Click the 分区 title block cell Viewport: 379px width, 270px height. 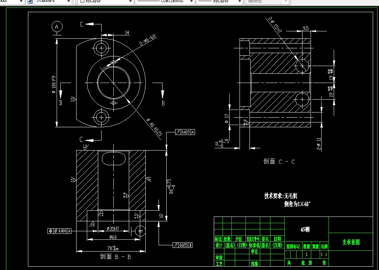click(238, 239)
